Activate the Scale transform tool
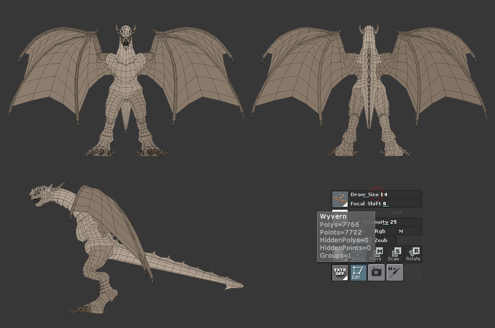Image resolution: width=495 pixels, height=328 pixels. (394, 254)
